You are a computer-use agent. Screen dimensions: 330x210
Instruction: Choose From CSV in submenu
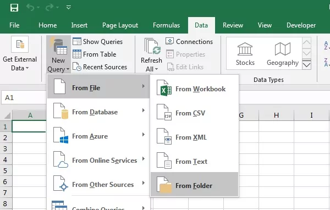coord(195,113)
